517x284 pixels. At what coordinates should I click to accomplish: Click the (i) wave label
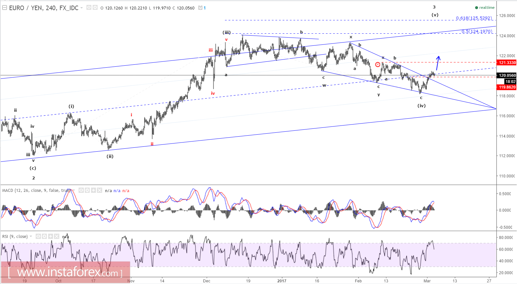click(x=71, y=106)
